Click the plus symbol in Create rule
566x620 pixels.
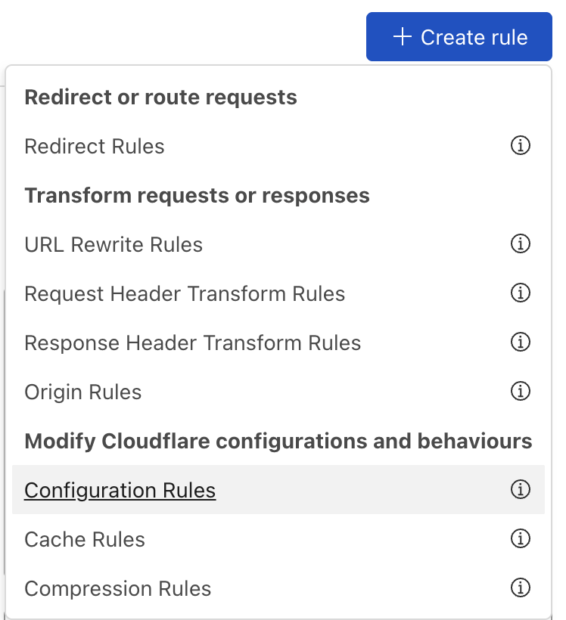click(x=402, y=36)
